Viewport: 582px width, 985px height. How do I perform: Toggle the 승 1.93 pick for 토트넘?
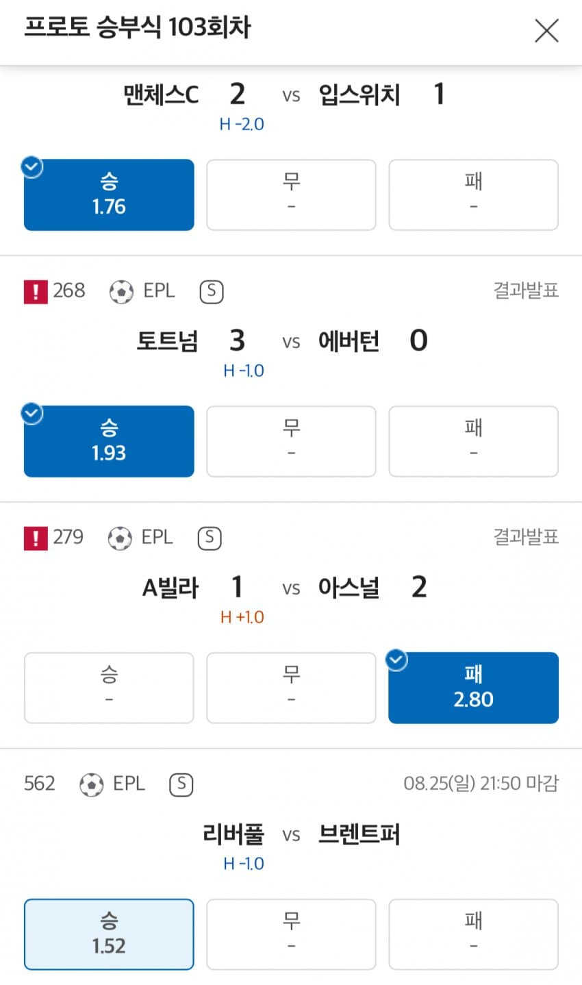(x=109, y=441)
